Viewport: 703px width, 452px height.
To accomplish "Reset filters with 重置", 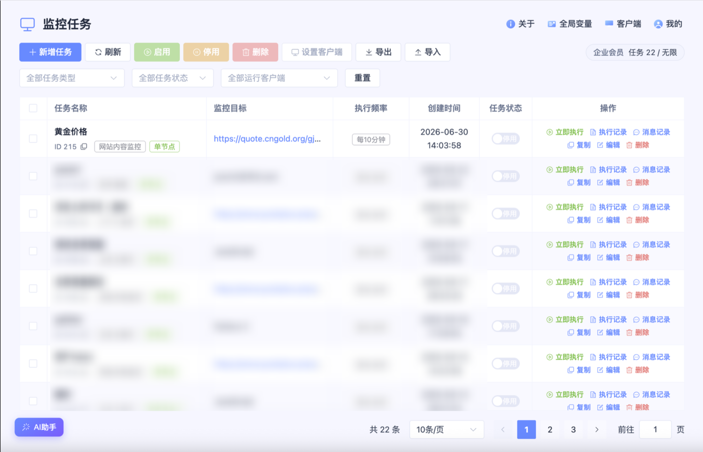I will click(363, 78).
